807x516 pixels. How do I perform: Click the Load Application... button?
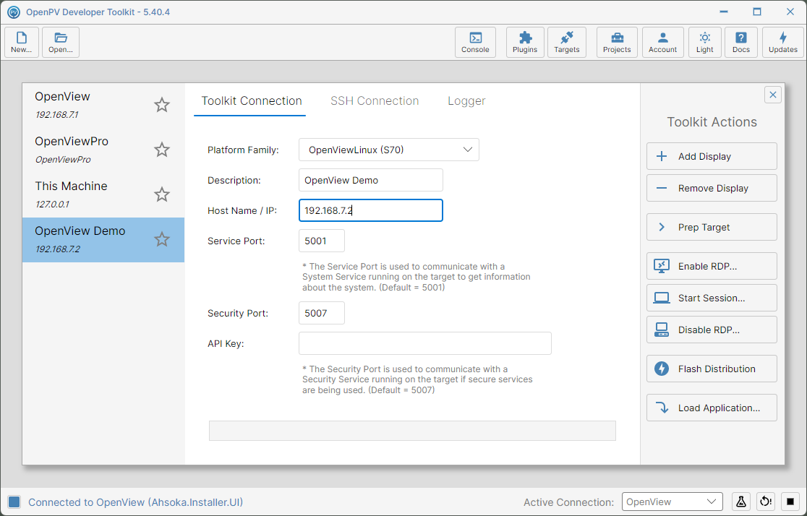click(712, 408)
